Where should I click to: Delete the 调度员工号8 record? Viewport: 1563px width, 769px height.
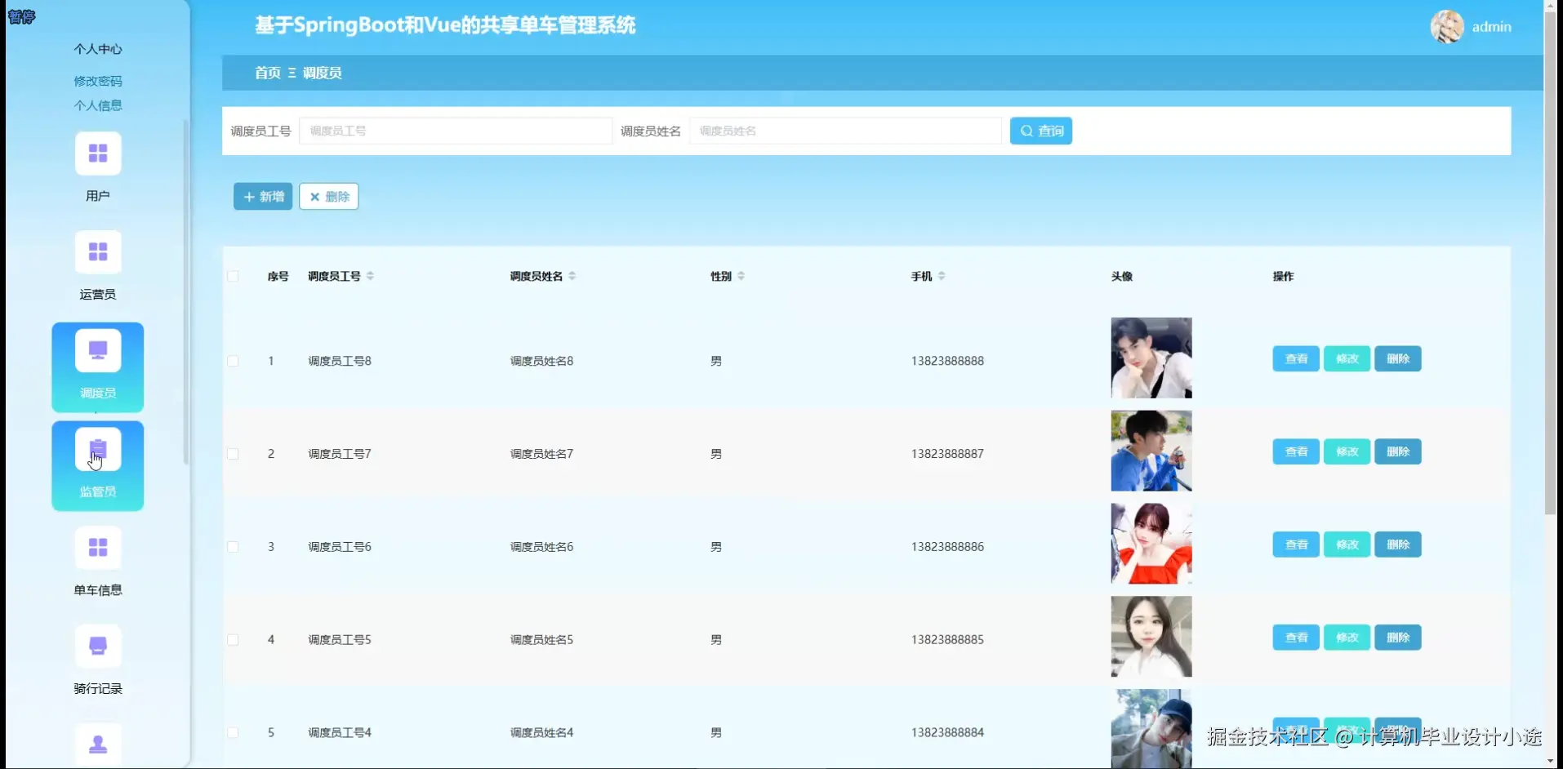[x=1398, y=359]
